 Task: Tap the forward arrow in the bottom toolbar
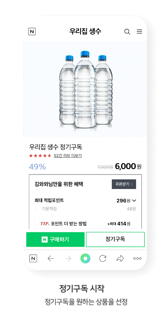pos(69,258)
